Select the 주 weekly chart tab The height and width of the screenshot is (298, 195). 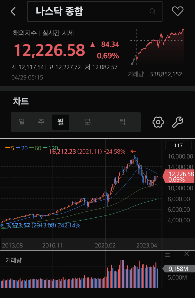41,122
